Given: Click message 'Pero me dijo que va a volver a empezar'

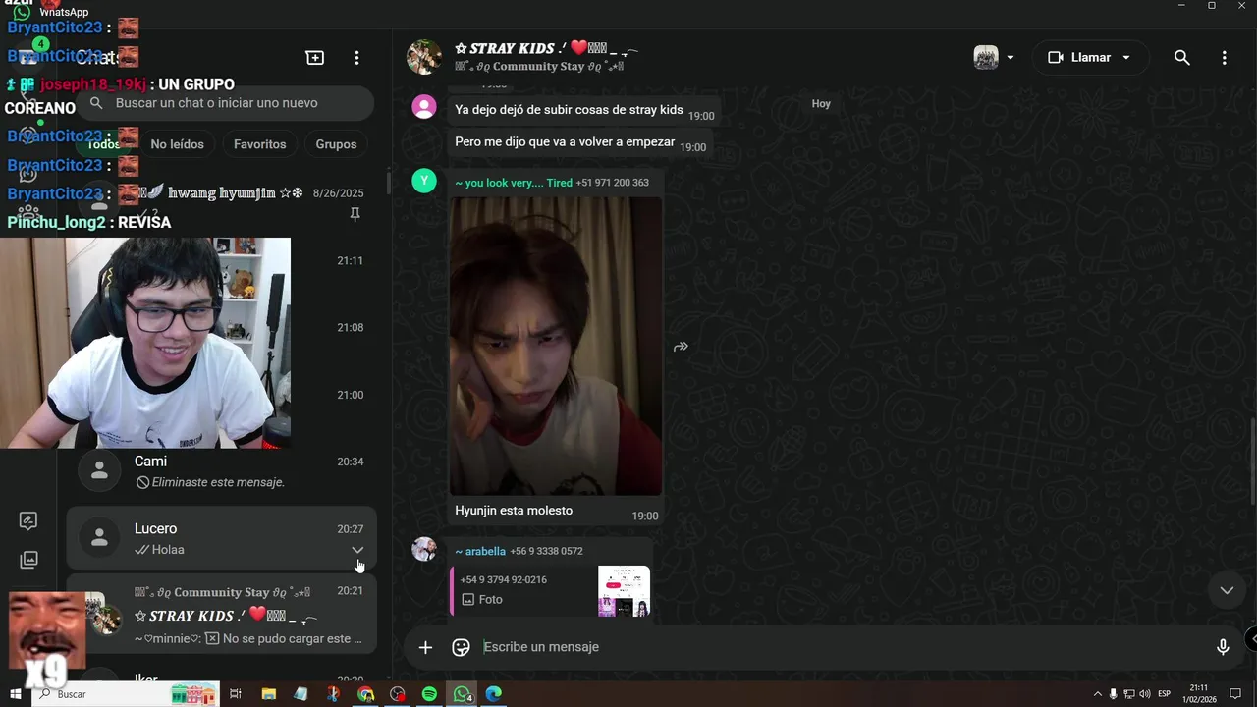Looking at the screenshot, I should click(565, 142).
